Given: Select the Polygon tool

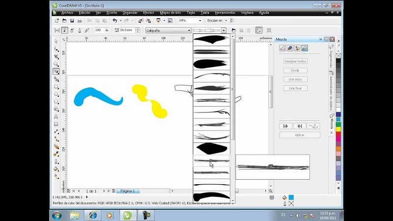Looking at the screenshot, I should click(x=56, y=102).
